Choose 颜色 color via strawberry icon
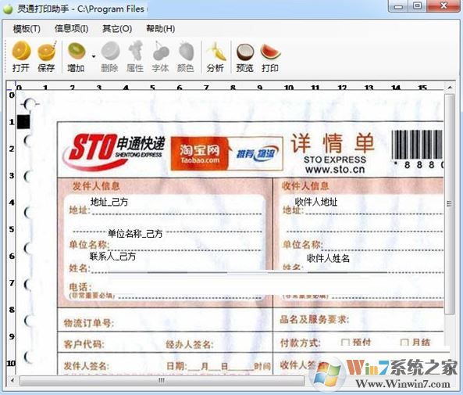 186,56
